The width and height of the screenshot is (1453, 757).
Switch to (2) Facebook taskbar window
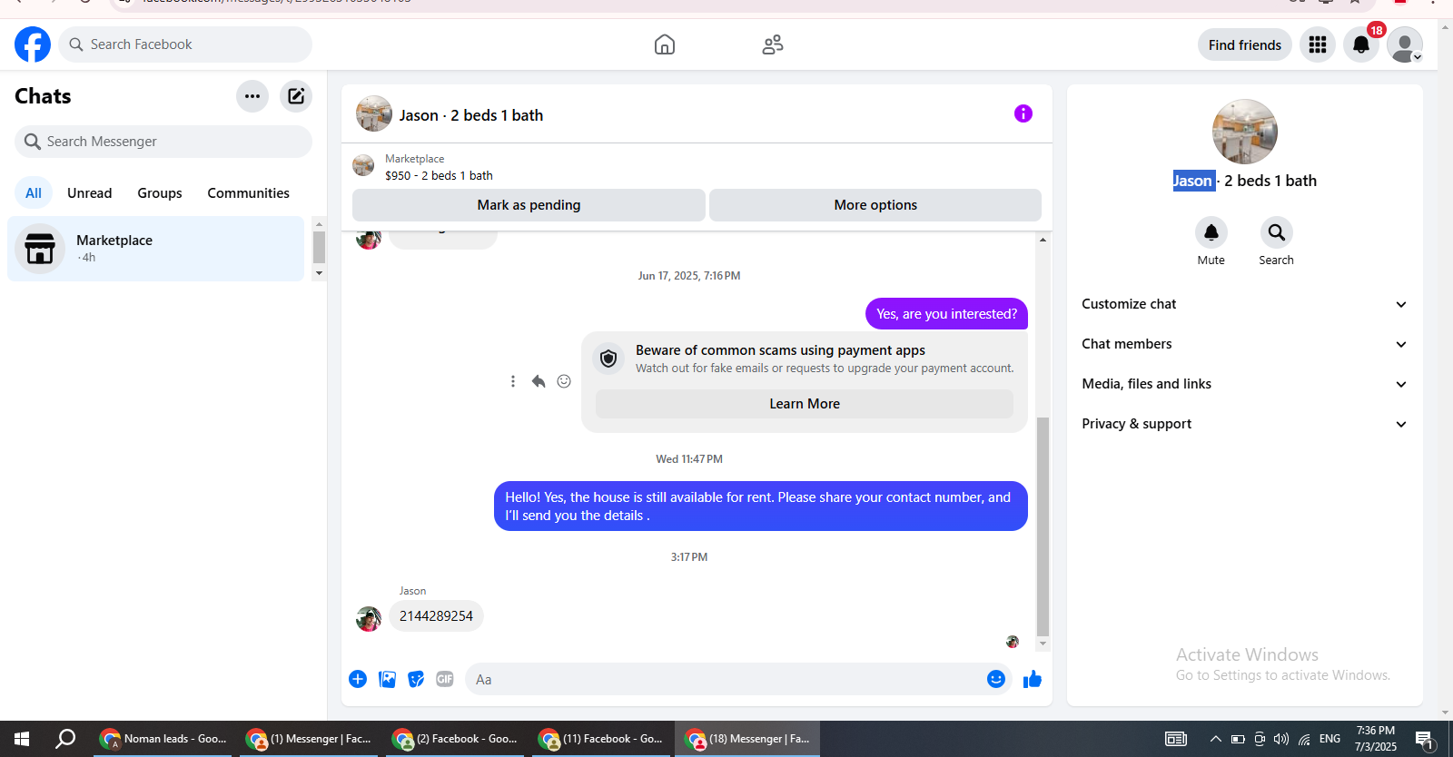(457, 739)
